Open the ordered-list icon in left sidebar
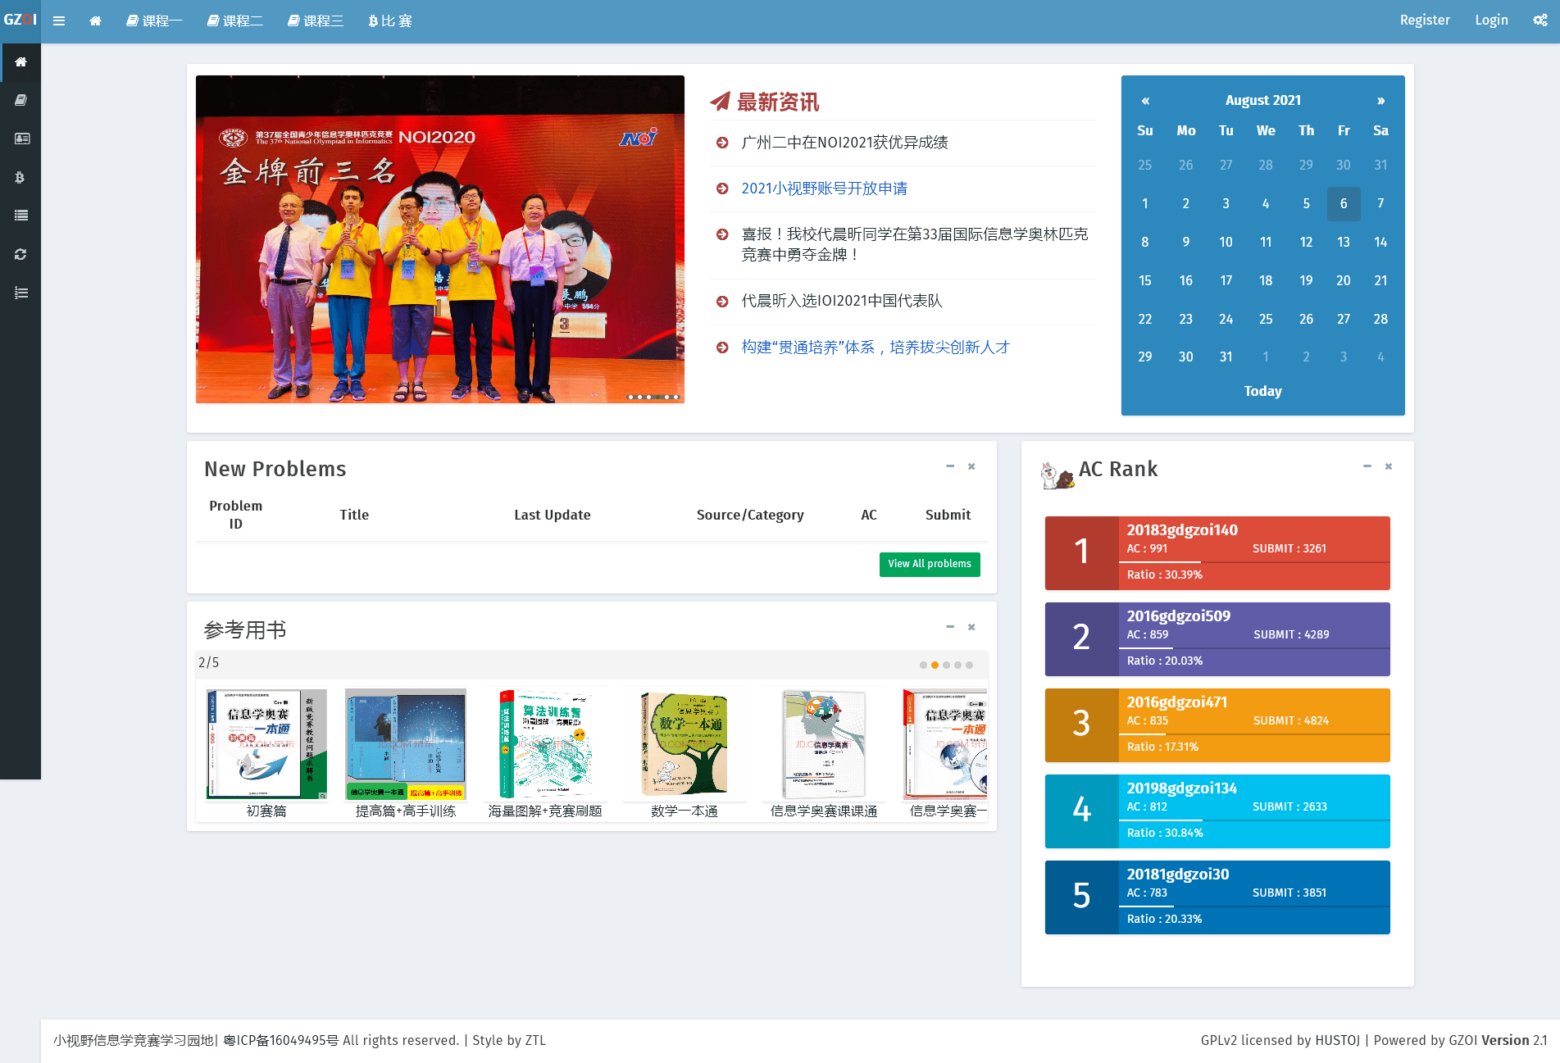The height and width of the screenshot is (1063, 1560). tap(20, 293)
